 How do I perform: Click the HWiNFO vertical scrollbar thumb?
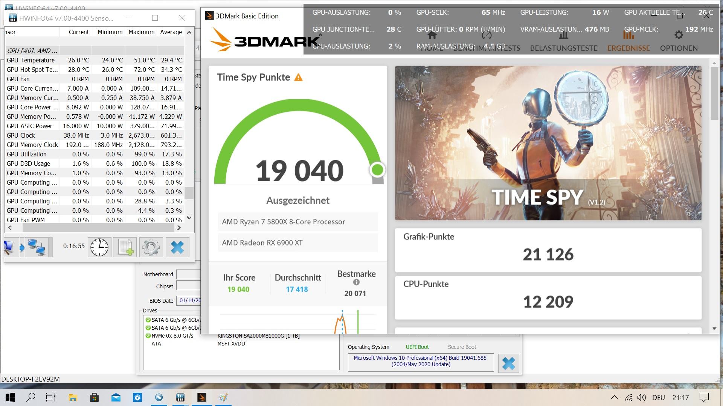click(189, 193)
